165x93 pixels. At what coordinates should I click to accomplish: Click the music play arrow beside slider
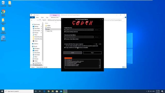(99, 44)
